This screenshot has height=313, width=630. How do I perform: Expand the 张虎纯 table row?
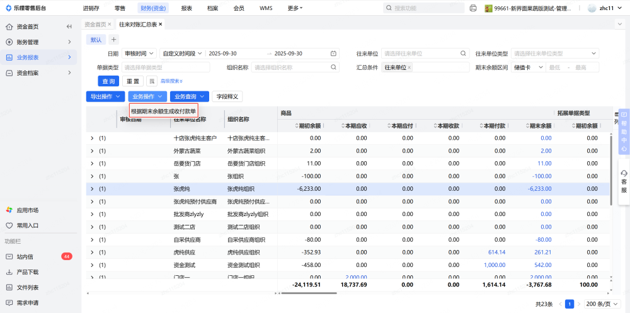tap(92, 188)
